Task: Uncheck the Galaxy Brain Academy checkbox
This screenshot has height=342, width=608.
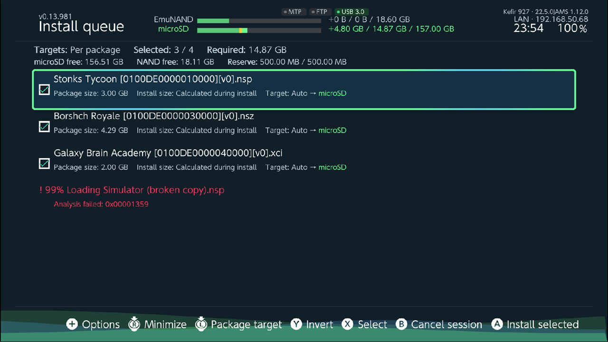Action: pos(44,163)
